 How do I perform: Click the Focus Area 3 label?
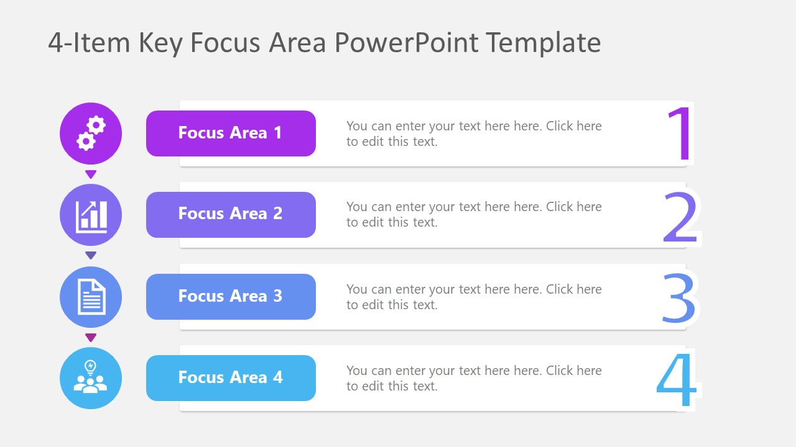[x=231, y=297]
